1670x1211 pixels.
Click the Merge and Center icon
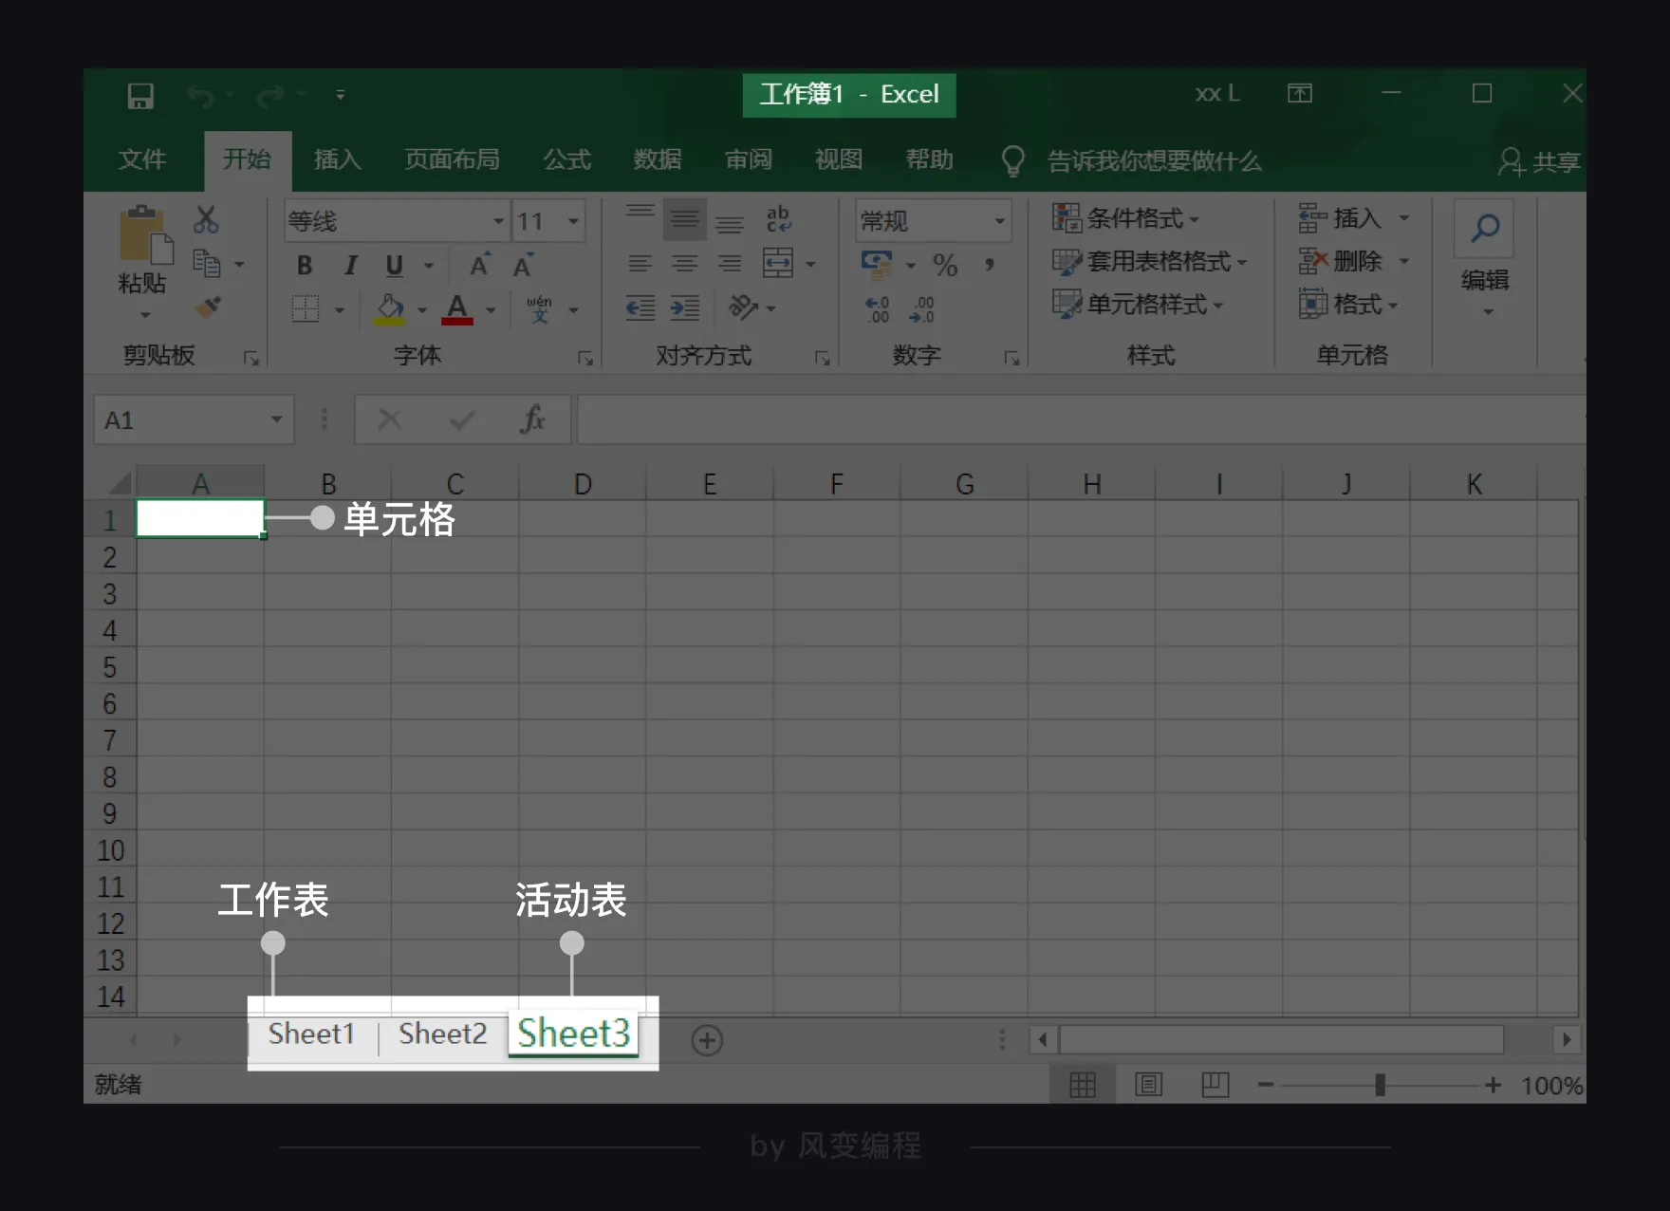point(778,263)
